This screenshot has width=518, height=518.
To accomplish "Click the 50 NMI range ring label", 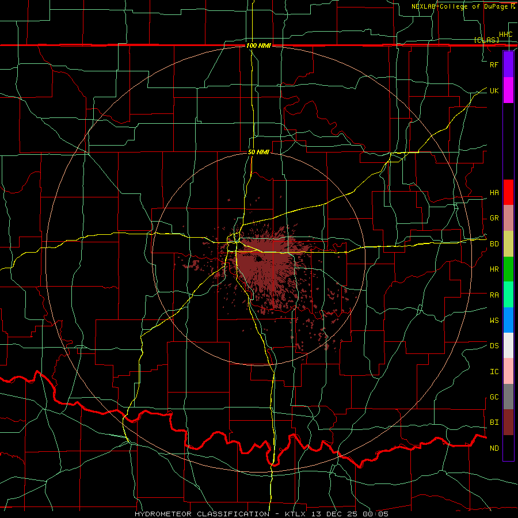I will point(258,152).
